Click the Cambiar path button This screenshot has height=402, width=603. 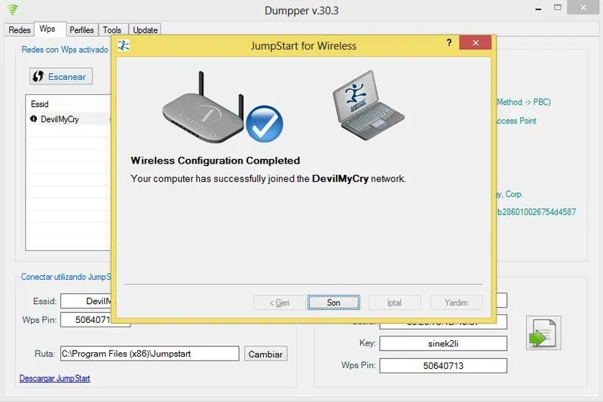click(x=266, y=354)
